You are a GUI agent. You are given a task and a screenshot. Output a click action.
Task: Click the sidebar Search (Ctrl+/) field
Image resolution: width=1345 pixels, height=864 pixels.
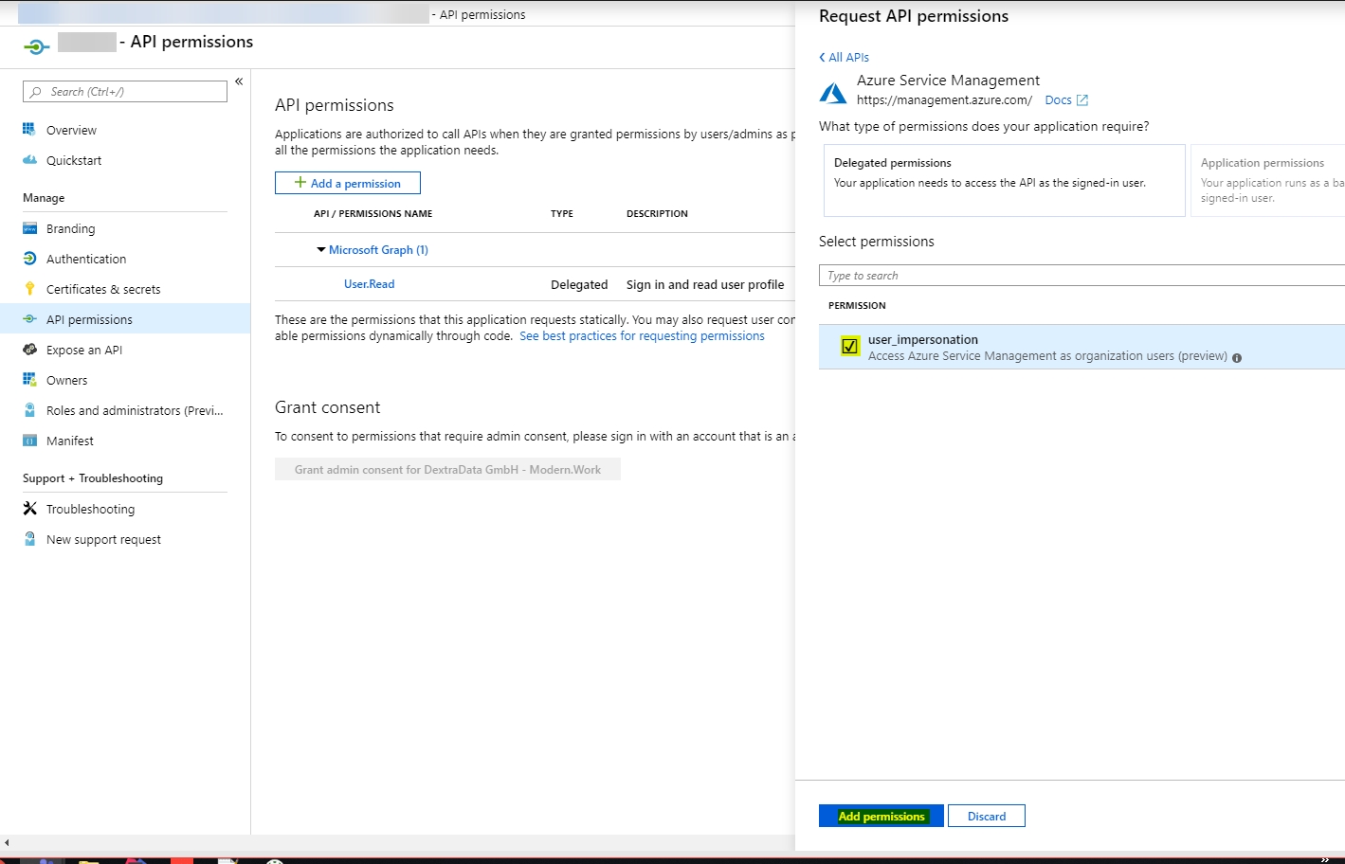coord(125,92)
